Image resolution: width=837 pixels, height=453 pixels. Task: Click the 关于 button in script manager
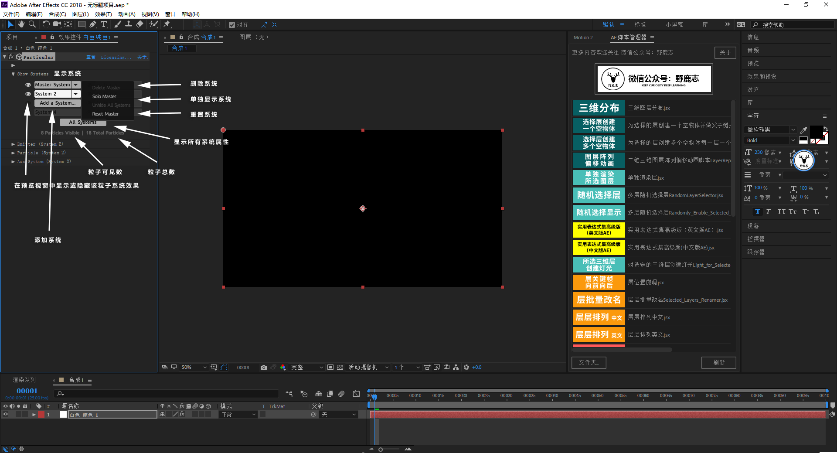click(725, 53)
